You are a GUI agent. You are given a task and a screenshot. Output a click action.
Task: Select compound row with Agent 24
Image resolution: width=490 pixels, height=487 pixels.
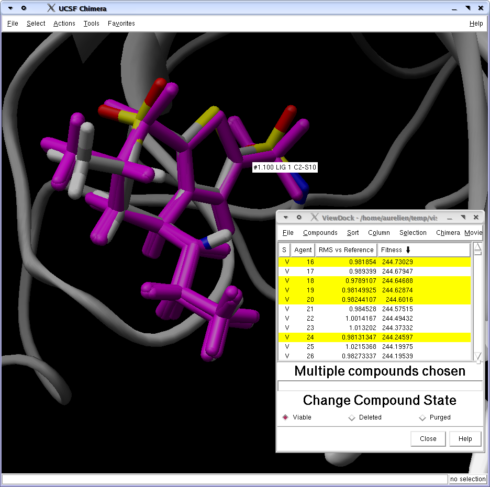point(374,337)
